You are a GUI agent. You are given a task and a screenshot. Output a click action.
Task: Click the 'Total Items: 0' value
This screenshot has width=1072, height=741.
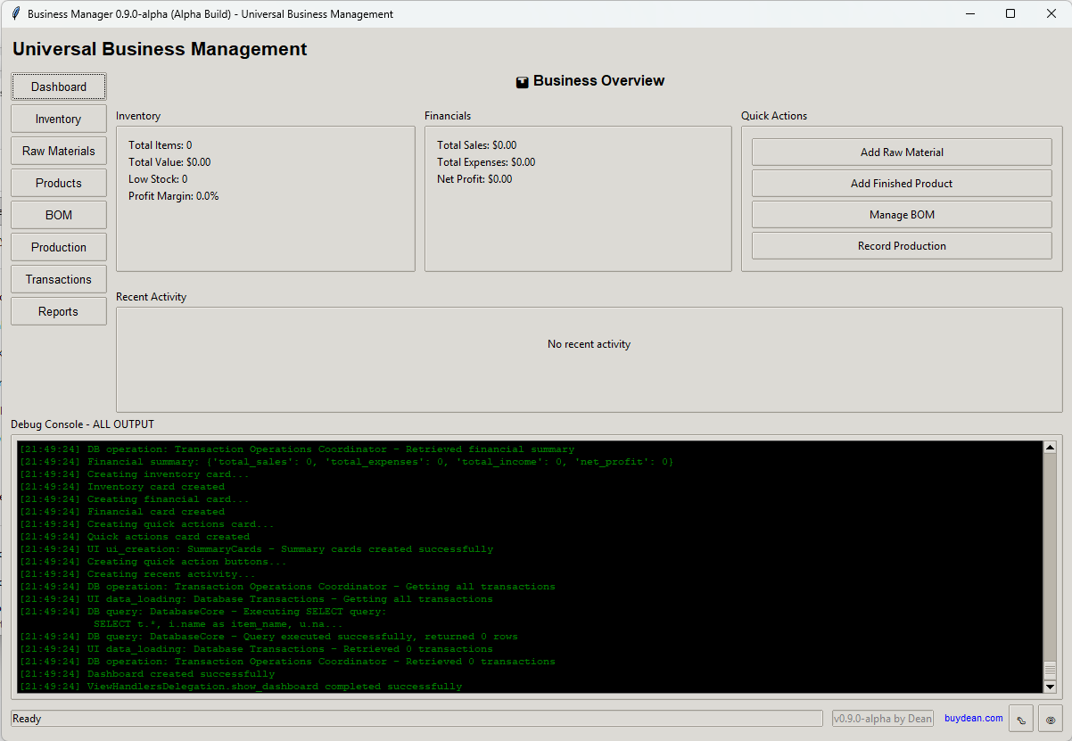coord(160,144)
